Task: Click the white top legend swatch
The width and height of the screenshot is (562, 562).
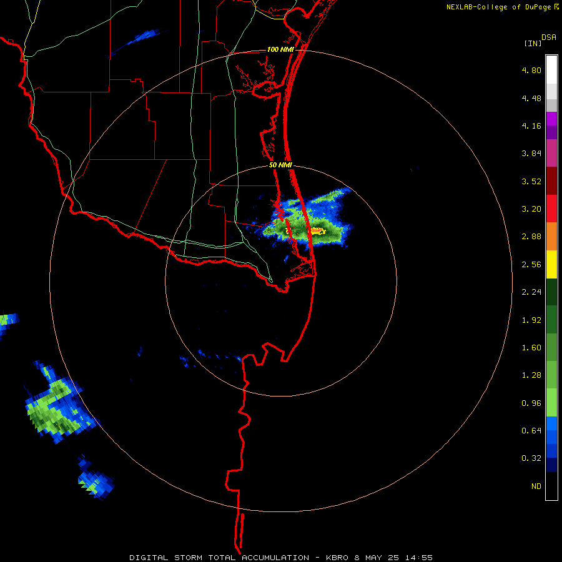Action: (x=551, y=69)
